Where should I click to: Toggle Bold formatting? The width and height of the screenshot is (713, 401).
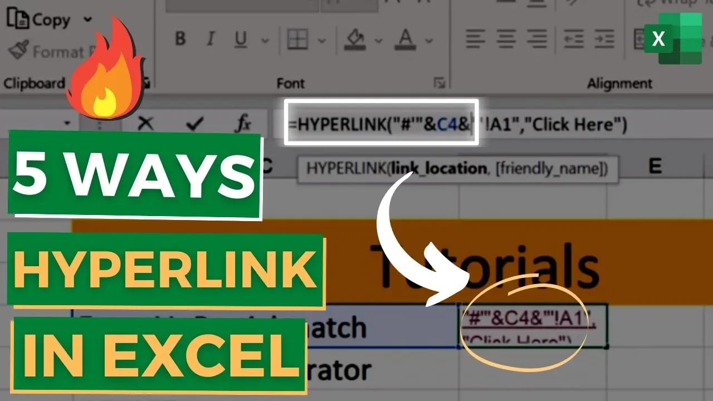pos(180,38)
